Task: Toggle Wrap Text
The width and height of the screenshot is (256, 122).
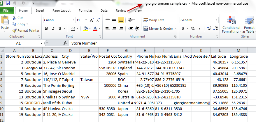Action: [153, 20]
